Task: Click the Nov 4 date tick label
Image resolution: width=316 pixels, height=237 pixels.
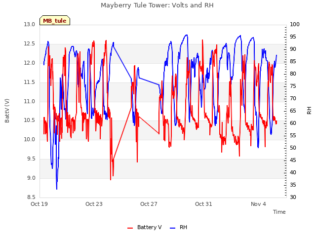Action: [x=258, y=204]
